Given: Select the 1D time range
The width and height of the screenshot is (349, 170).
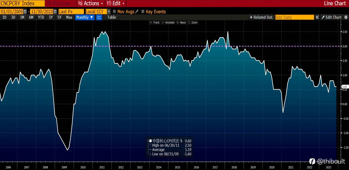Looking at the screenshot, I should [x=4, y=17].
